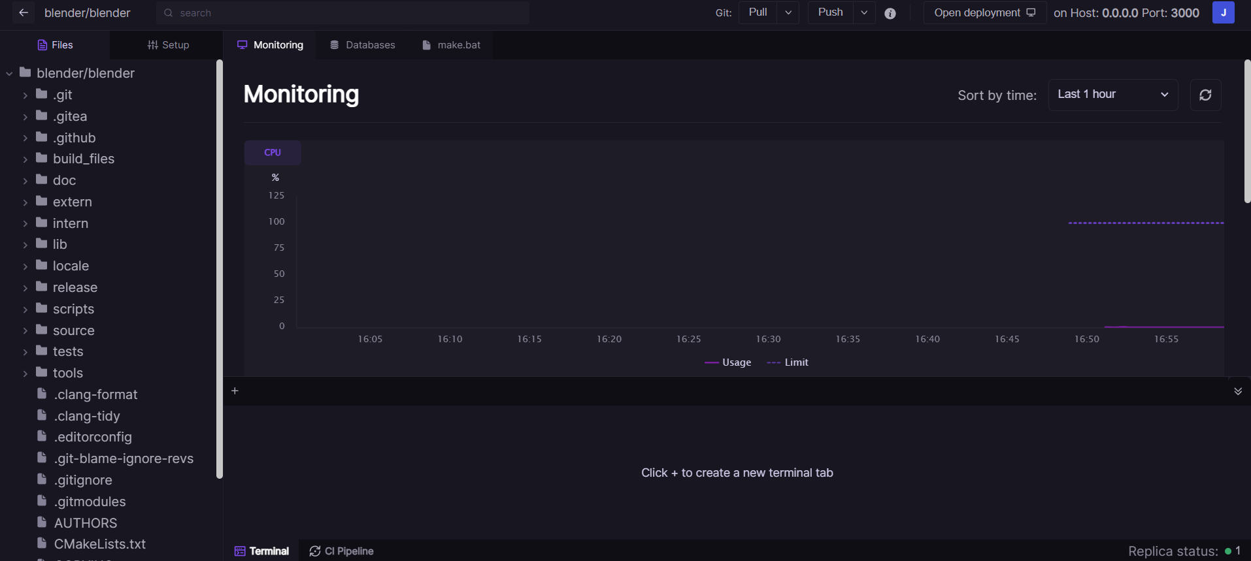Click the info icon next to Push
This screenshot has width=1251, height=561.
click(890, 14)
